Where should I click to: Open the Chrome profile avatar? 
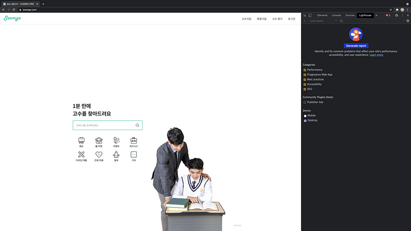point(402,10)
